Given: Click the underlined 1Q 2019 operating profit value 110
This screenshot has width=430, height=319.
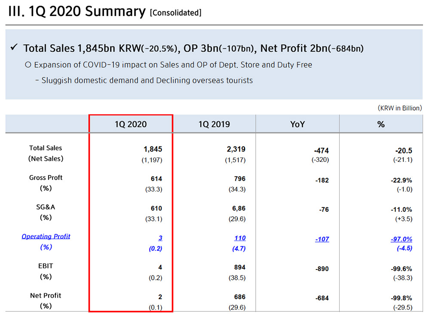Looking at the screenshot, I should coord(240,238).
